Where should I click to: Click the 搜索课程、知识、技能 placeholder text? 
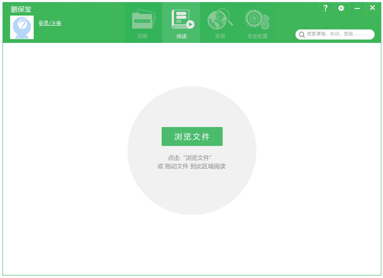[x=337, y=34]
